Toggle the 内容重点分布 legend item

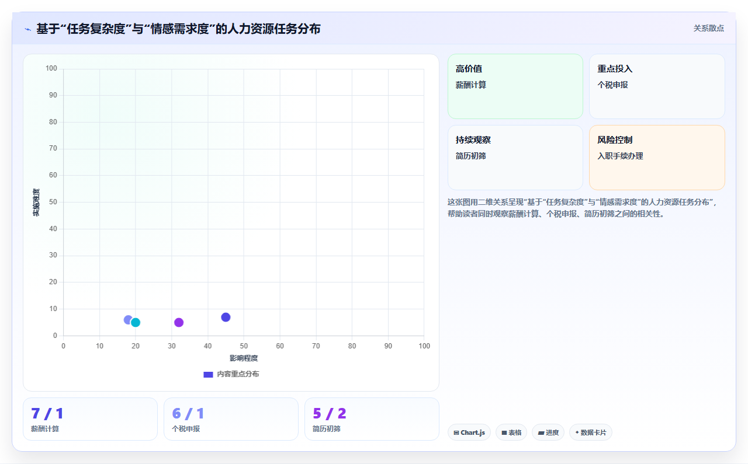(231, 374)
